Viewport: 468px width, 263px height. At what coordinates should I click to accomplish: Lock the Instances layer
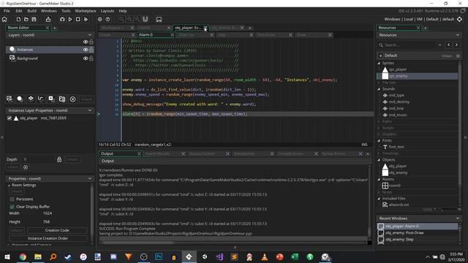click(91, 50)
